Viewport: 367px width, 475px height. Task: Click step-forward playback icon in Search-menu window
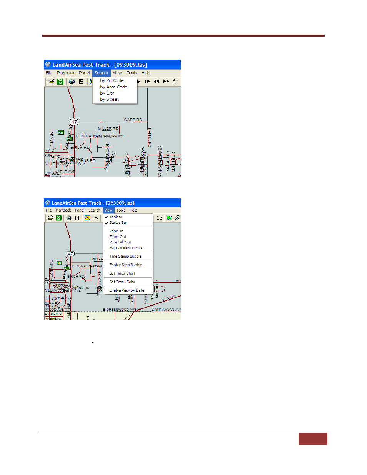coord(147,82)
